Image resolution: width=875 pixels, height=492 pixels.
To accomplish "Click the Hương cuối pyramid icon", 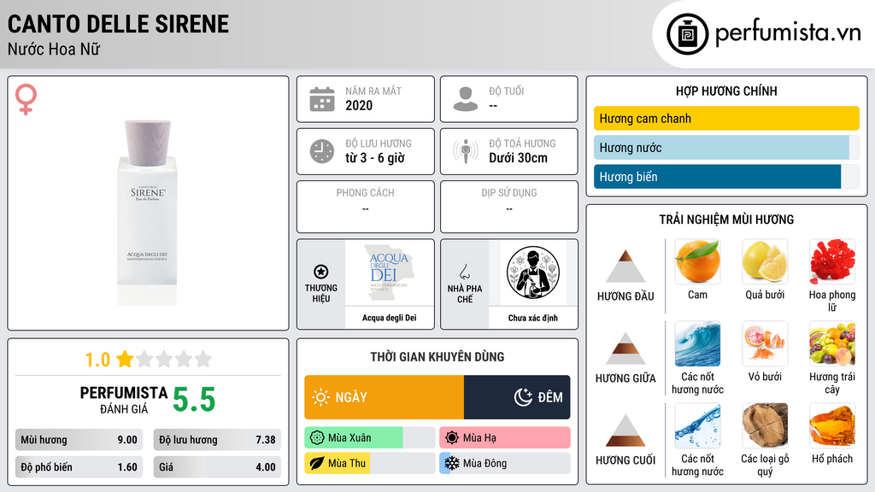I will [x=625, y=430].
